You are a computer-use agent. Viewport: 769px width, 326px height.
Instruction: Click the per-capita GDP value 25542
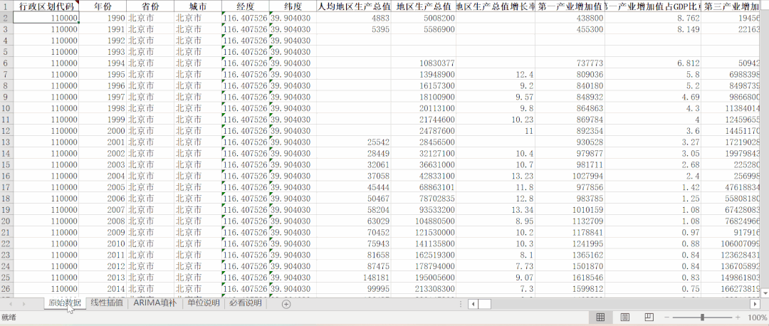pyautogui.click(x=354, y=142)
